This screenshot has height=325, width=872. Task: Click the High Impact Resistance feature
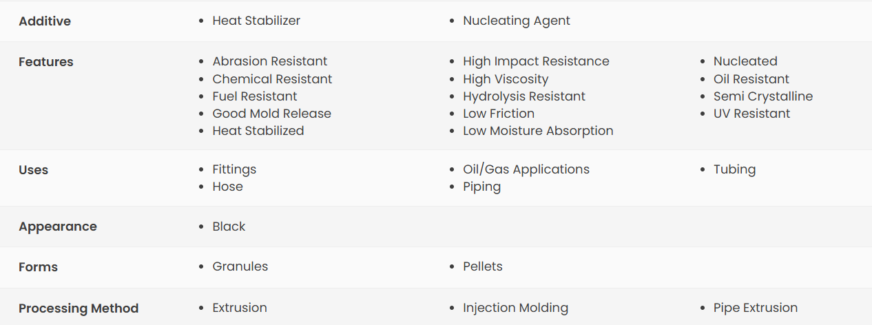[536, 61]
